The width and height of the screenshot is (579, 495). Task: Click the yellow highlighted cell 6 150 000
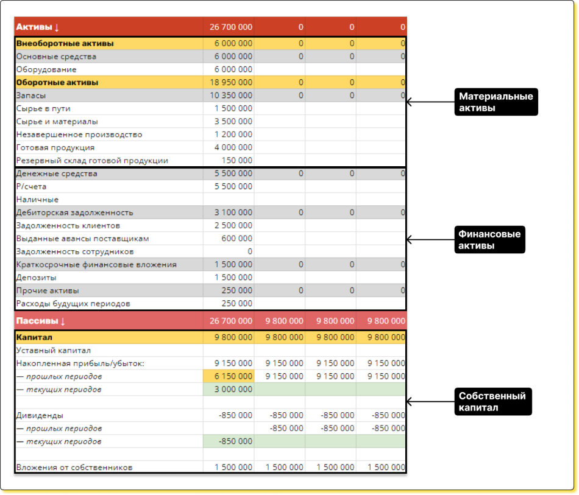click(x=229, y=376)
